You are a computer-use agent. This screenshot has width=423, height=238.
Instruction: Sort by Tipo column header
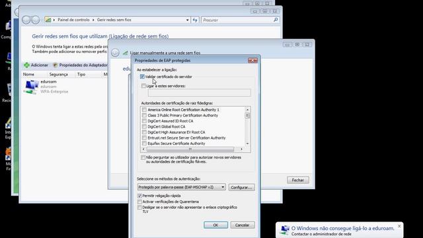[x=81, y=74]
